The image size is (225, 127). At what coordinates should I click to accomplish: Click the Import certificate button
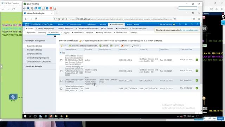tap(104, 46)
